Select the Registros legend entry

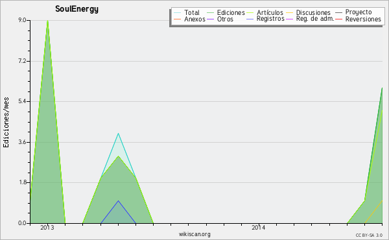tap(270, 19)
